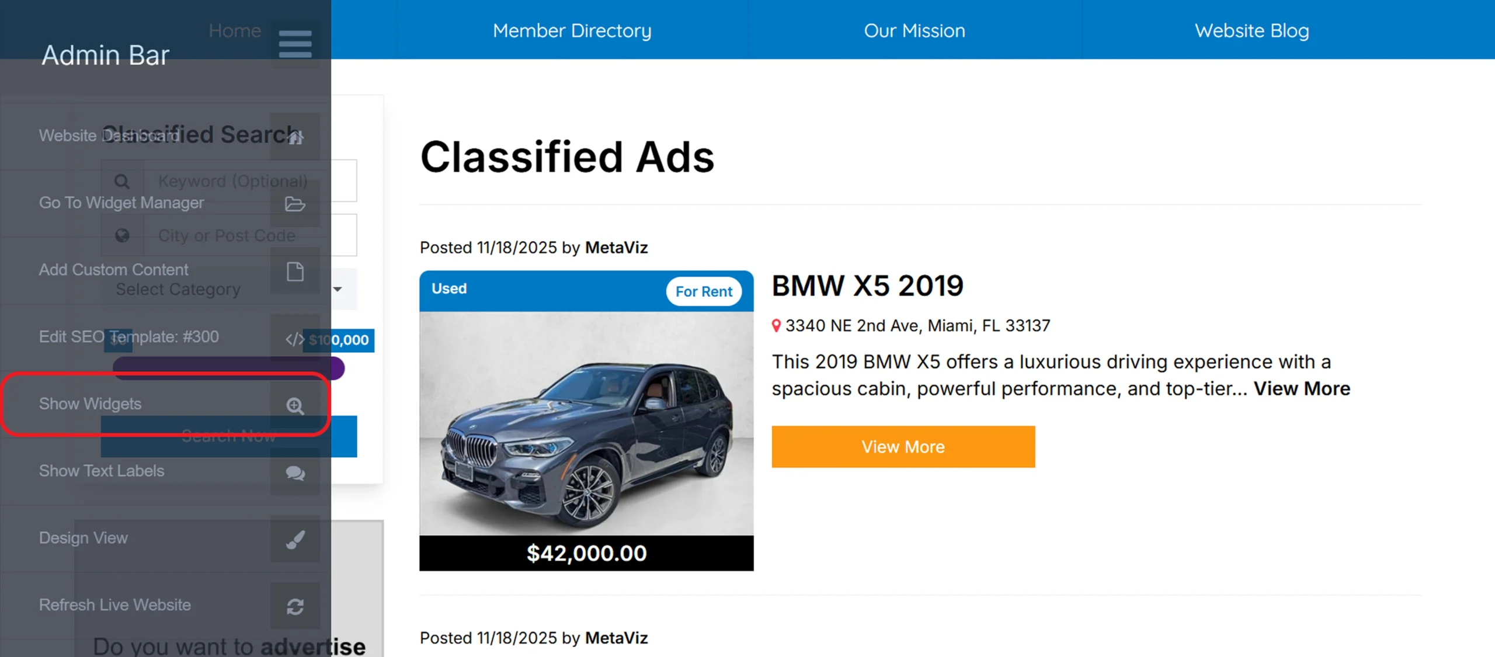Click the BMW X5 car photo thumbnail
The height and width of the screenshot is (657, 1495).
[x=586, y=423]
